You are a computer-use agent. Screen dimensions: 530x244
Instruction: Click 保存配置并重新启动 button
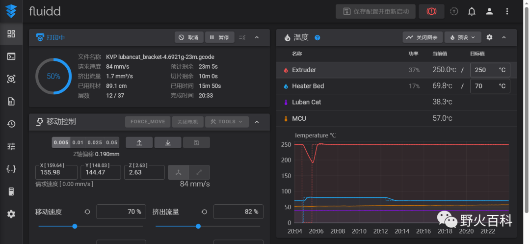(375, 11)
